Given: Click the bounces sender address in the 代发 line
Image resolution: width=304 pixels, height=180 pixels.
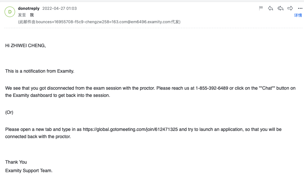Looking at the screenshot, I should (95, 22).
